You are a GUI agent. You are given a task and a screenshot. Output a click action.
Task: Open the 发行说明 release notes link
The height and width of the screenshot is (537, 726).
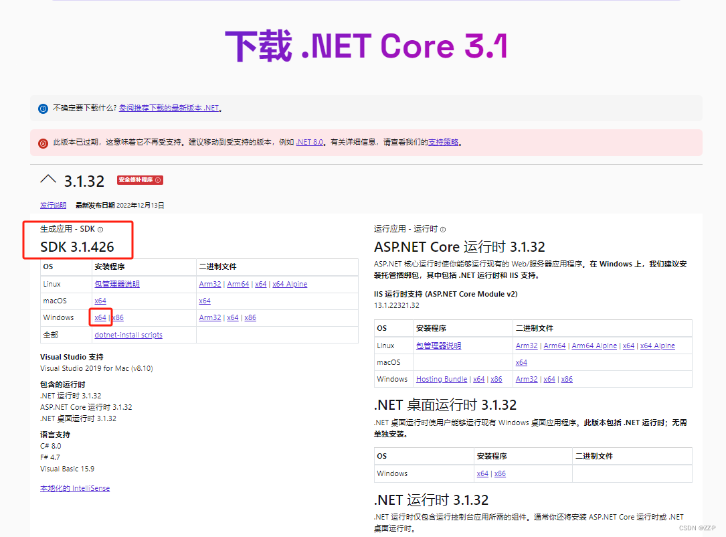point(54,206)
